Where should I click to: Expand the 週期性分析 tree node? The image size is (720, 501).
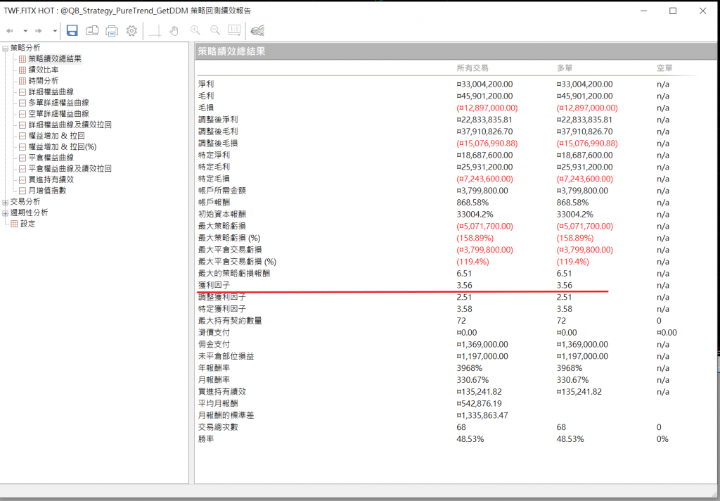[x=6, y=213]
